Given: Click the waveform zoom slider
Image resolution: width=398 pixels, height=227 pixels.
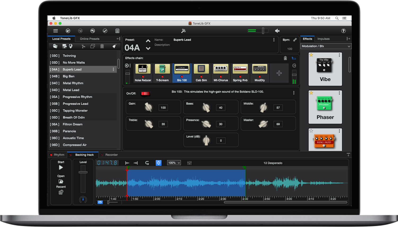Looking at the screenshot, I should tap(108, 202).
